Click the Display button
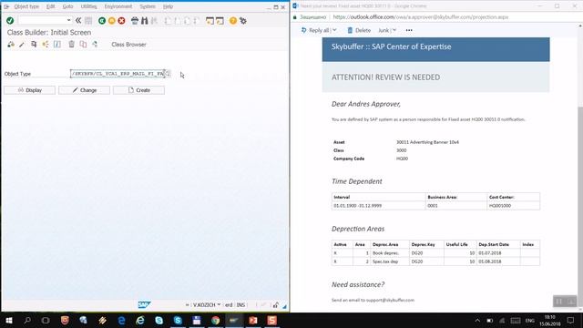Viewport: 583px width, 328px height. 30,90
